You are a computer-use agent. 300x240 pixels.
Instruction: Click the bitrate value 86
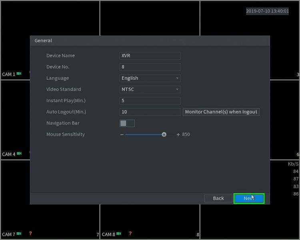[x=296, y=194]
